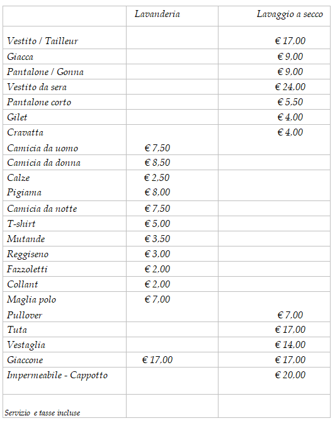335x423 pixels.
Task: Click the Impermeabile - Cappotto €20,00 price
Action: 290,374
